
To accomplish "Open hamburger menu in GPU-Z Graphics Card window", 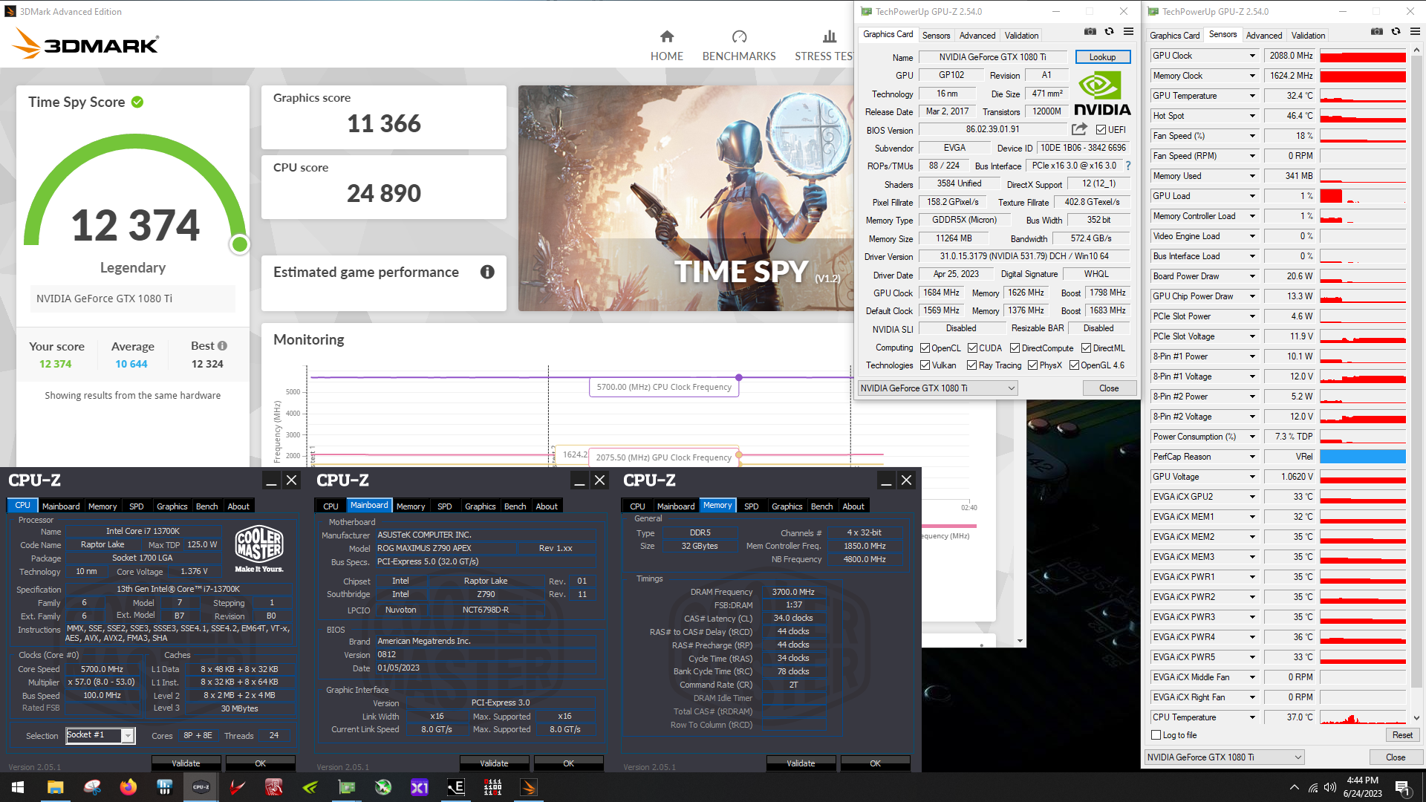I will pos(1128,32).
